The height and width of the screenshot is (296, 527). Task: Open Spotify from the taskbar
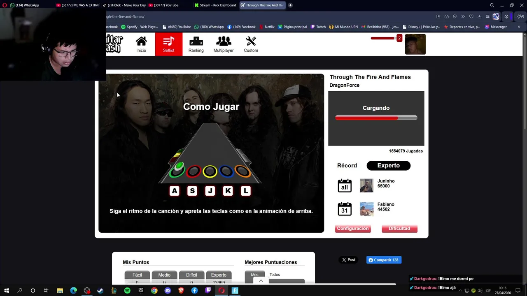pos(127,291)
